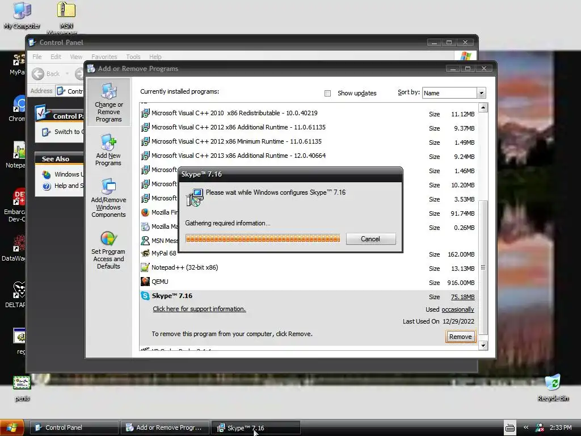Screen dimensions: 581x436
Task: Click the 916.00MB size value
Action: click(x=461, y=283)
